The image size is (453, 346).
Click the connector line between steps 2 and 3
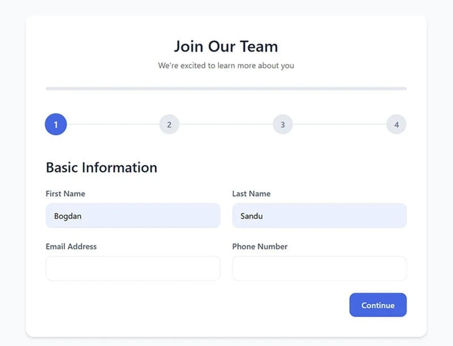pos(226,124)
